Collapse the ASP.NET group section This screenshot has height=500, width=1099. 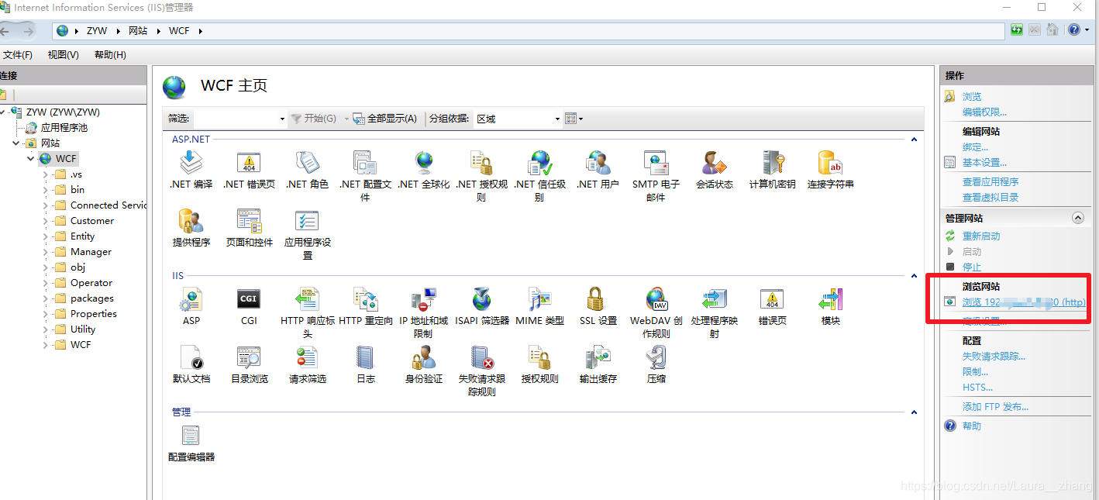click(x=914, y=140)
